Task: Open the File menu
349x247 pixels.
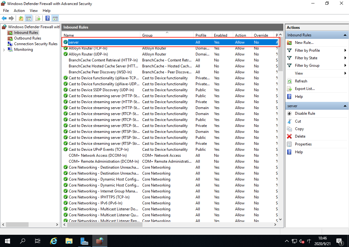Action: pyautogui.click(x=6, y=10)
